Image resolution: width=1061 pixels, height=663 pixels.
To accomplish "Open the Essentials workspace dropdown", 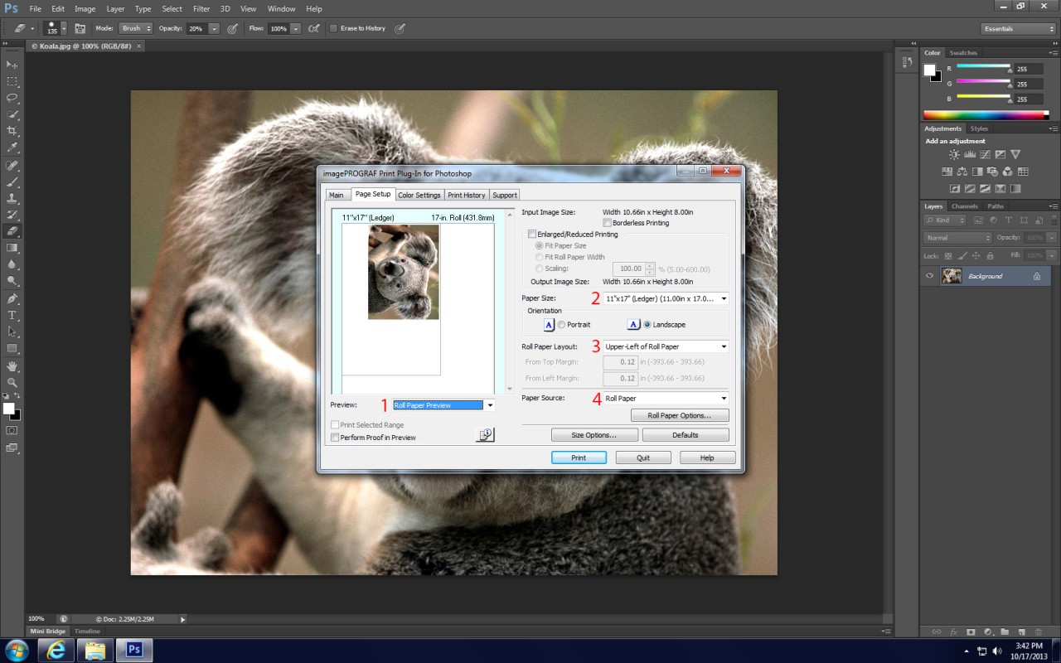I will pyautogui.click(x=1018, y=28).
